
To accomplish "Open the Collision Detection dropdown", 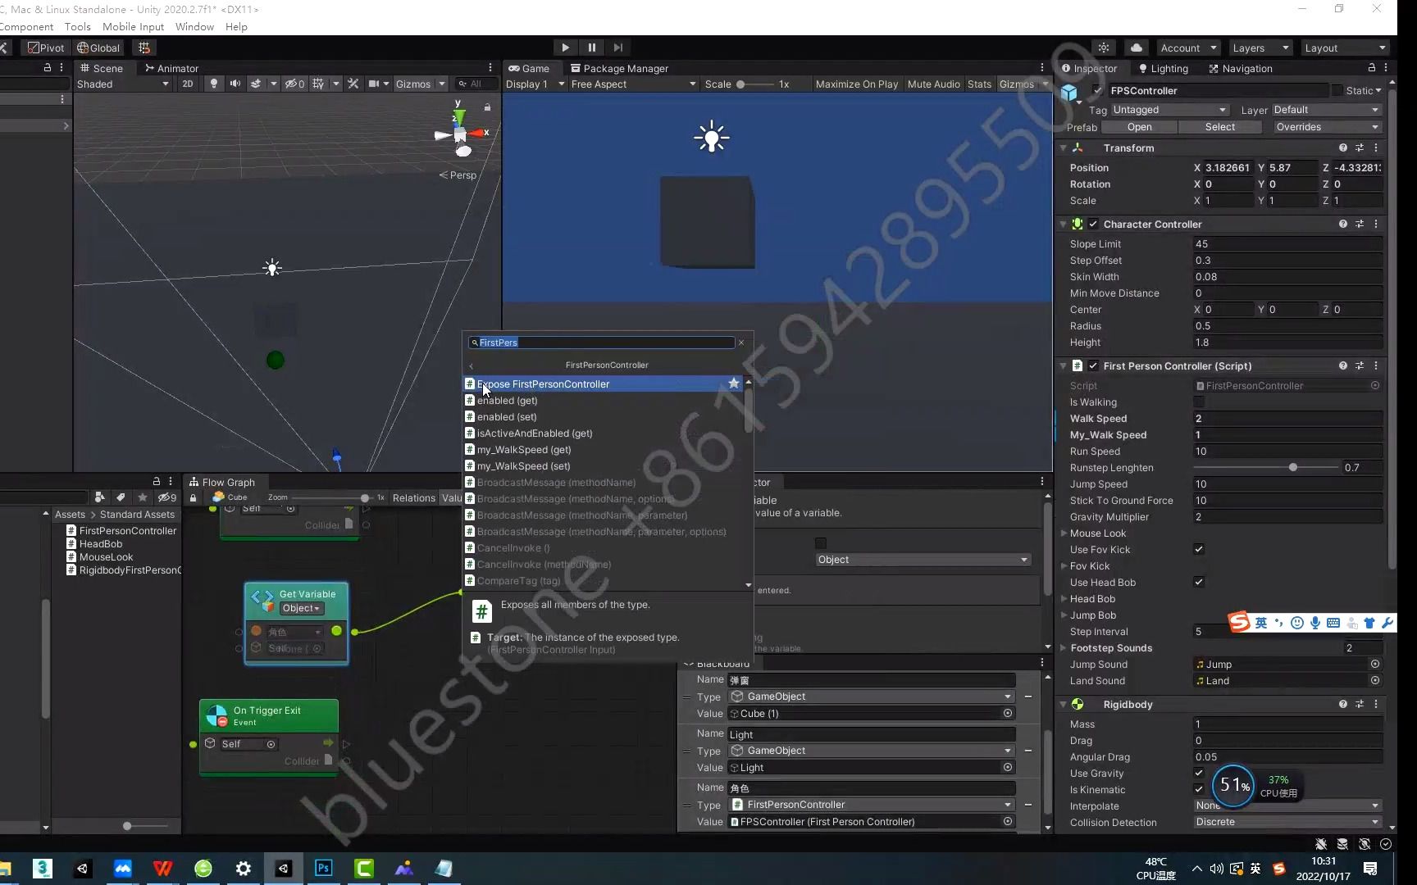I will click(1286, 822).
